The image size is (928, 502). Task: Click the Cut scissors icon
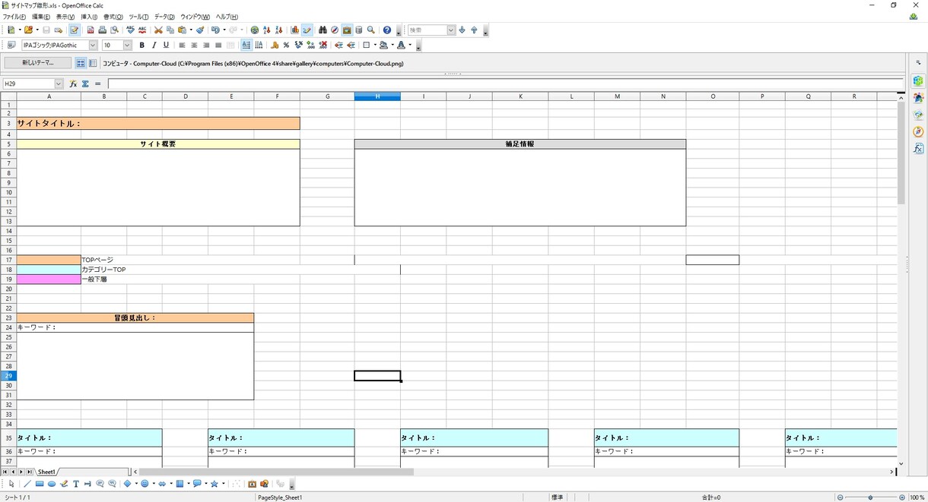(158, 30)
